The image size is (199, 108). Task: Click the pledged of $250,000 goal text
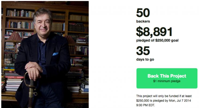point(157,40)
